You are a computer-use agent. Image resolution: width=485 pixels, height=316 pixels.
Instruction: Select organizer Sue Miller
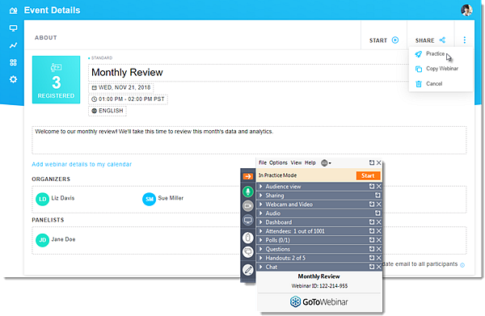pos(162,199)
